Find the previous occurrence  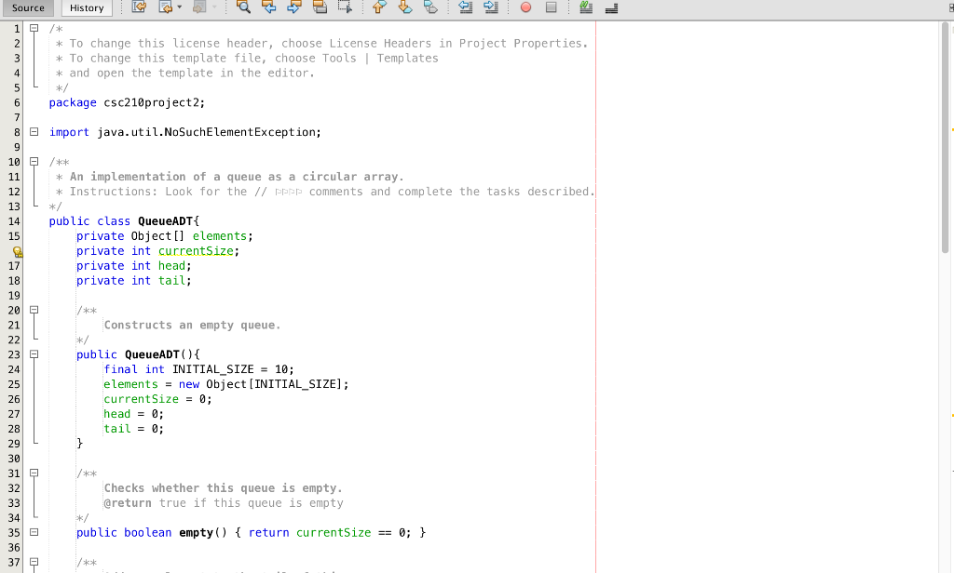pyautogui.click(x=269, y=7)
